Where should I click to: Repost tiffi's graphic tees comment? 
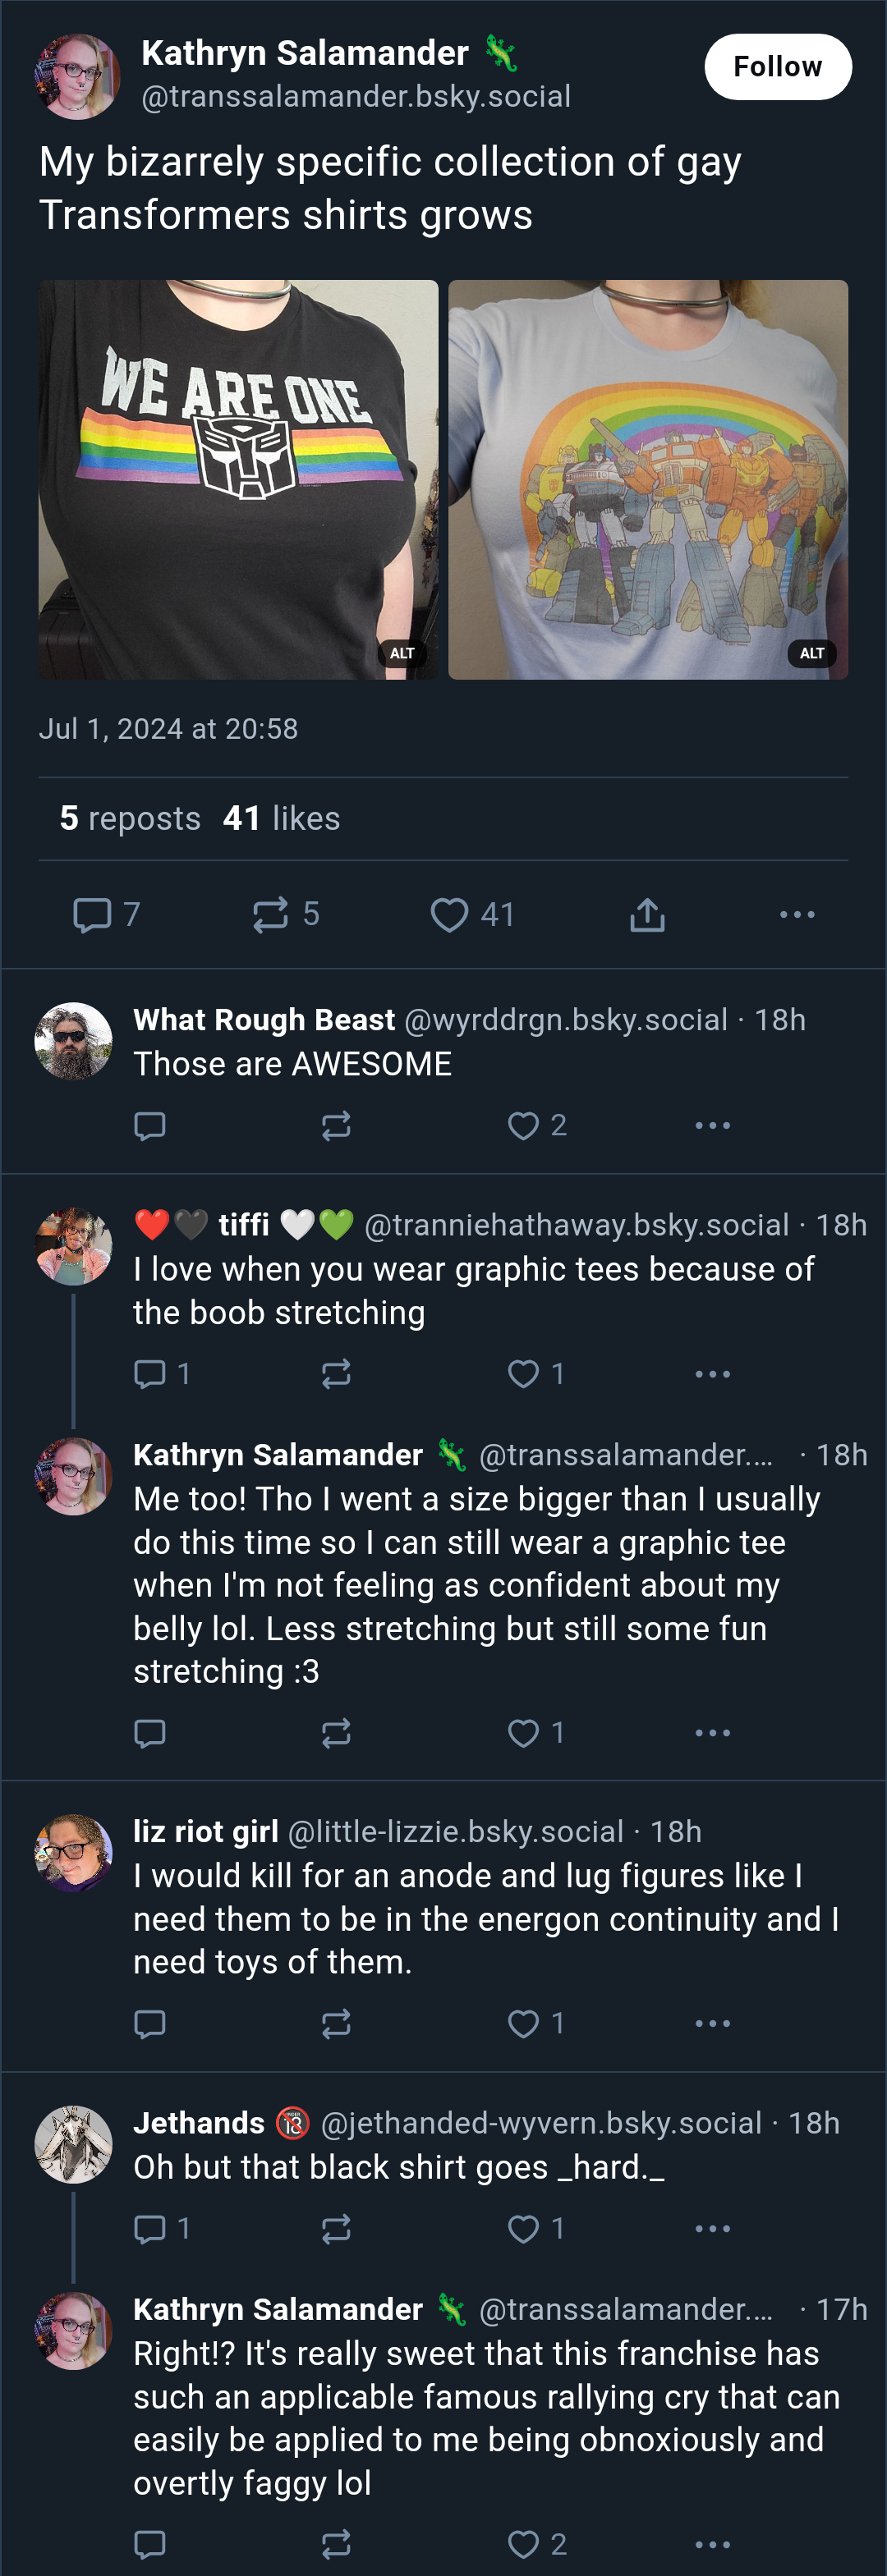point(336,1373)
